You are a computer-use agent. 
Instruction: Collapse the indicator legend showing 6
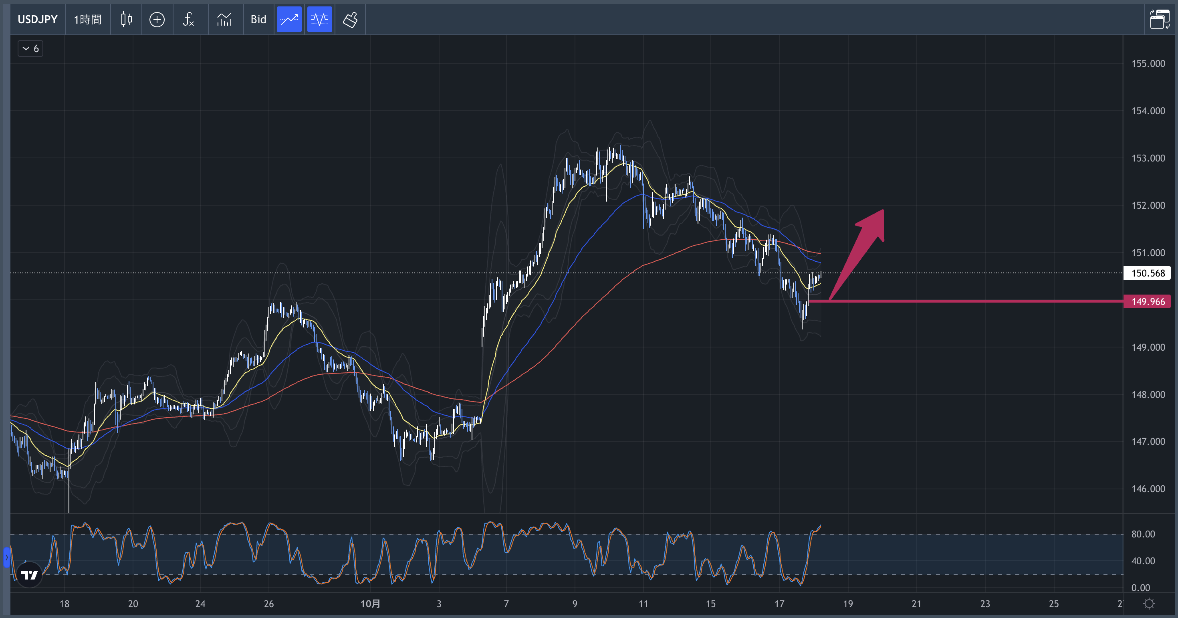click(30, 48)
